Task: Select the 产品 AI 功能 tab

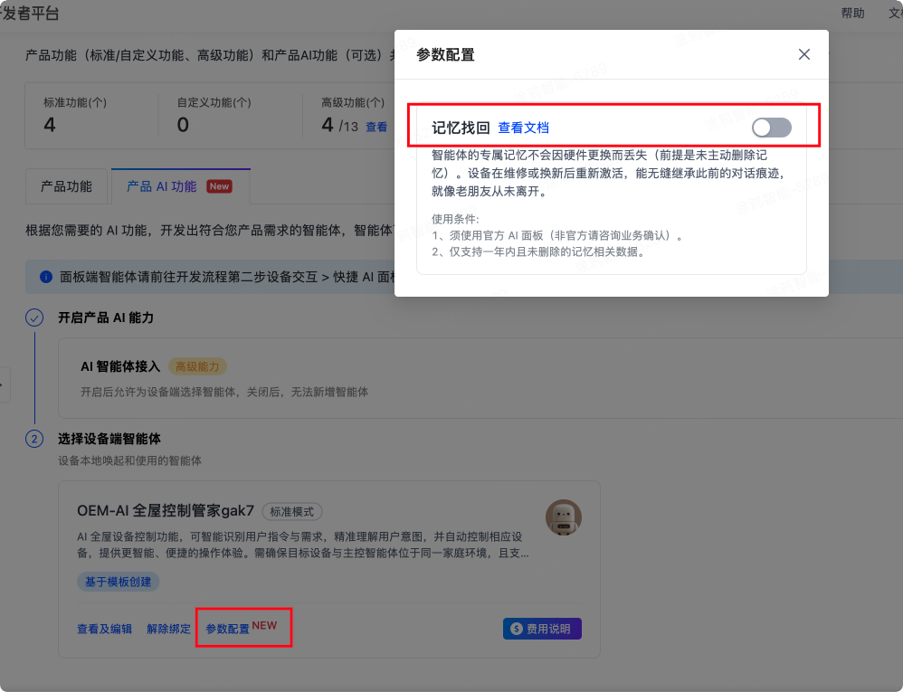Action: (180, 186)
